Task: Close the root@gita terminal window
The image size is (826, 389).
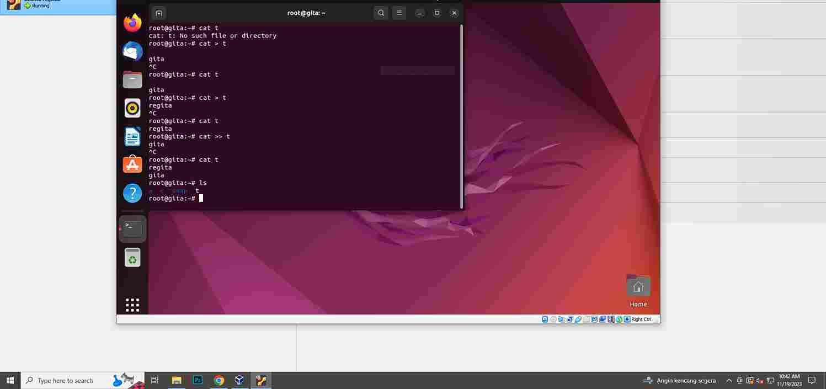Action: [454, 13]
